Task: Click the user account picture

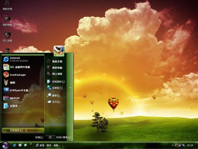Action: [x=59, y=51]
